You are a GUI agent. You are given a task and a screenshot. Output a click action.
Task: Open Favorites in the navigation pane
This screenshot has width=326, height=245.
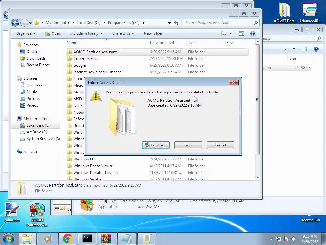(x=31, y=45)
